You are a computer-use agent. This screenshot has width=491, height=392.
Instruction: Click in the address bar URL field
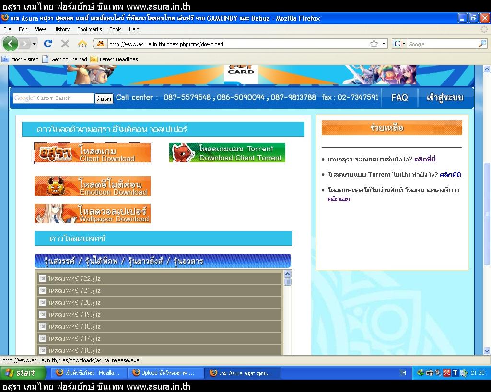click(x=238, y=44)
